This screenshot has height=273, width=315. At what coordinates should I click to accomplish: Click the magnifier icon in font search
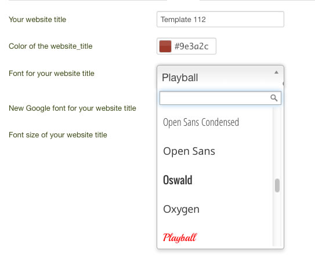pyautogui.click(x=274, y=98)
